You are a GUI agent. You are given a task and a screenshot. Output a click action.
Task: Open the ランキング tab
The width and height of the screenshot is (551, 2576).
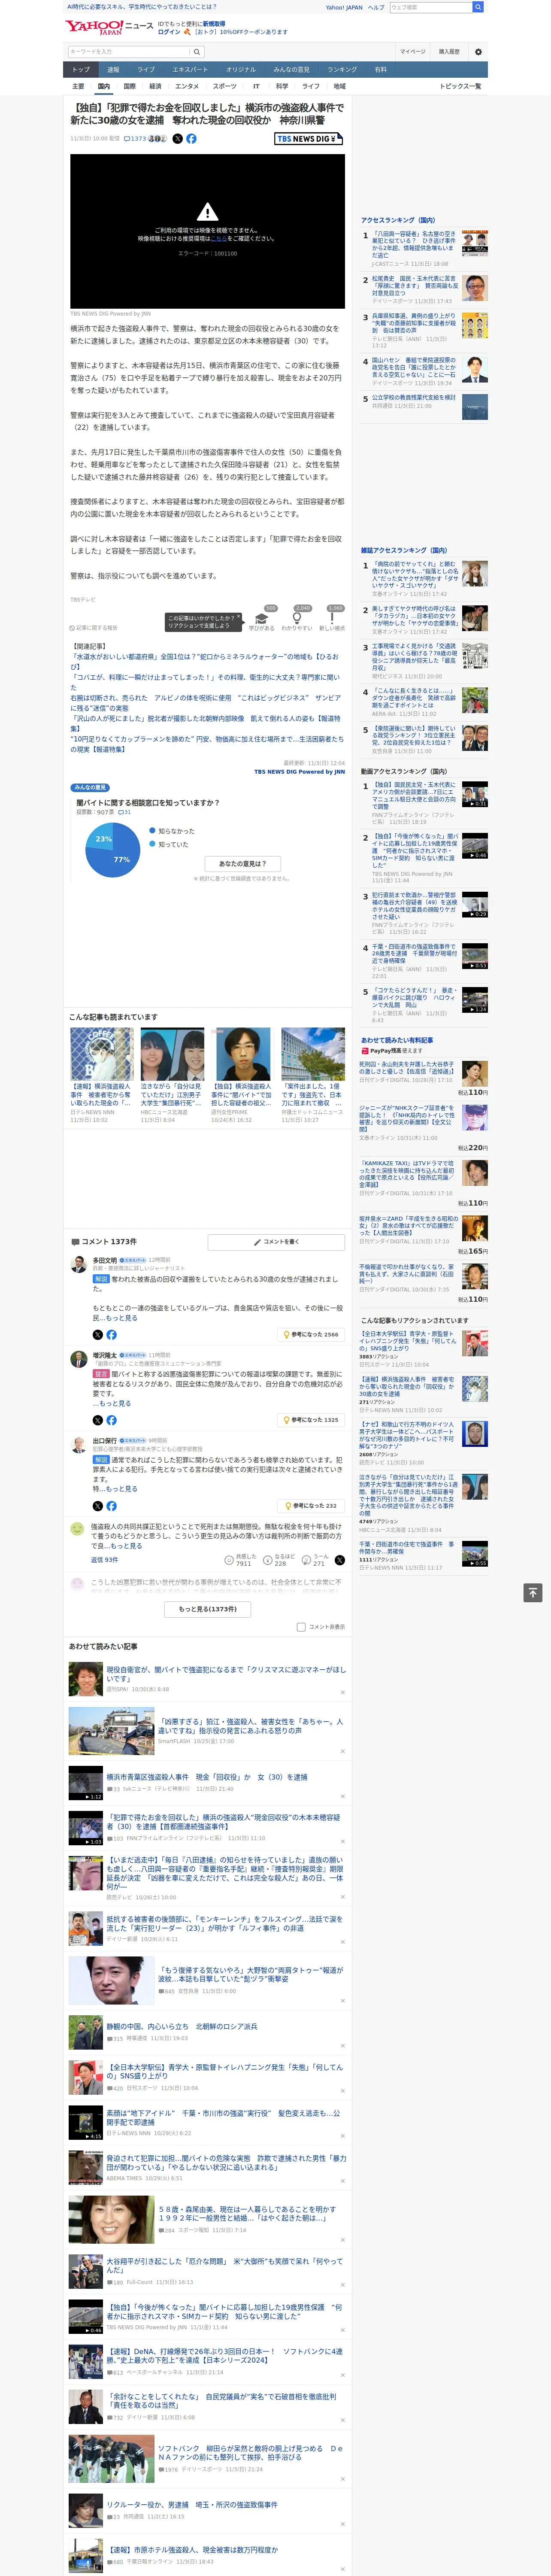point(342,70)
